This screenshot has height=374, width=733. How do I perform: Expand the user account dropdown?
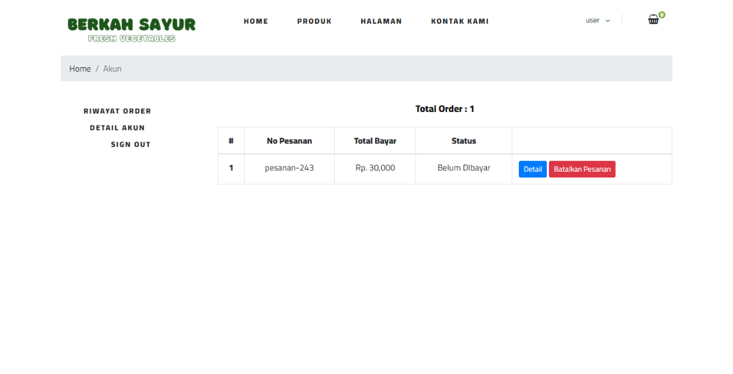click(598, 20)
